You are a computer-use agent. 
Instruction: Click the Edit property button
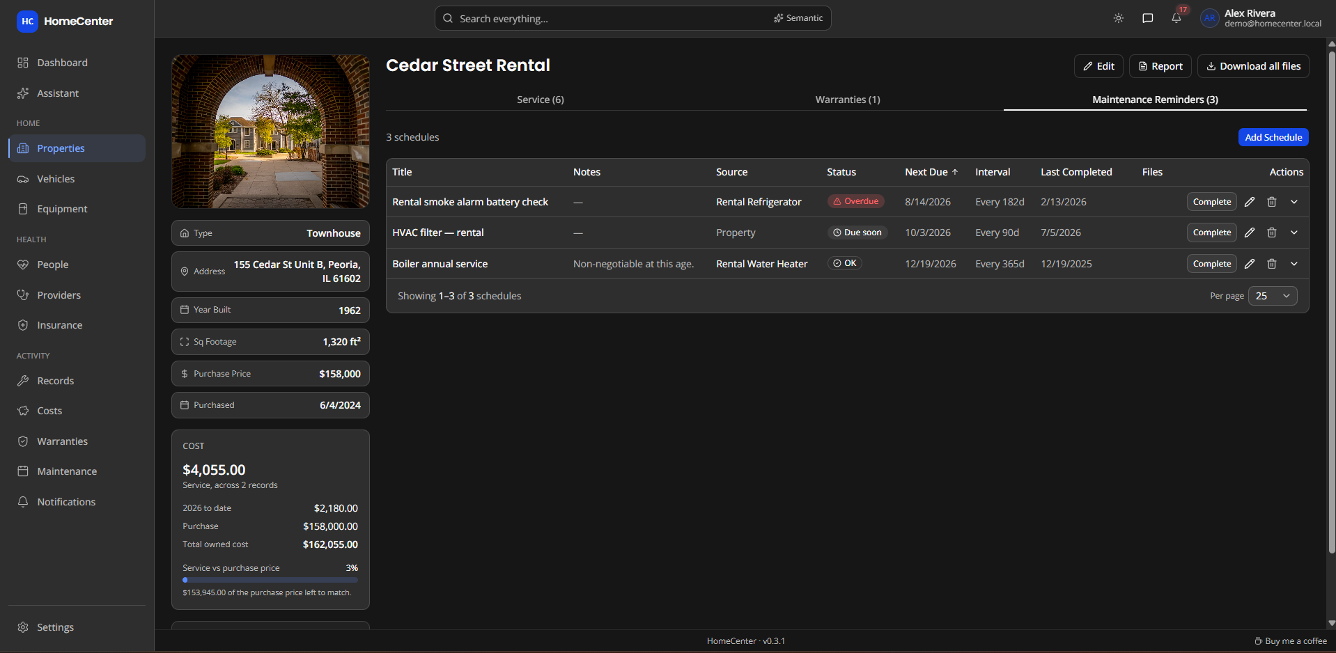coord(1098,66)
